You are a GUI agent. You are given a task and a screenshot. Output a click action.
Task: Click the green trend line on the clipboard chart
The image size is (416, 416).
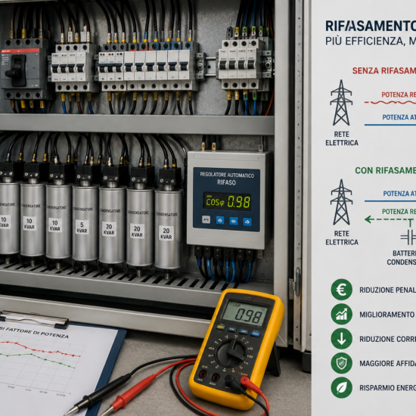(37, 360)
